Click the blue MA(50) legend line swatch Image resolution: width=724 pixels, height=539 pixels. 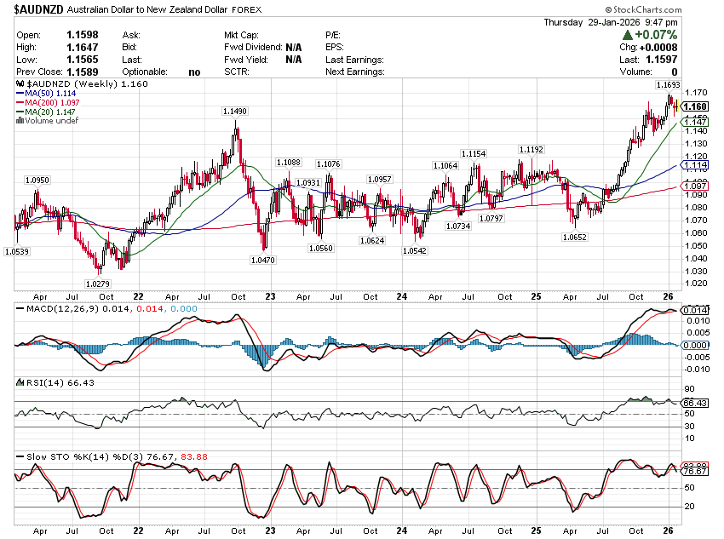tap(20, 94)
